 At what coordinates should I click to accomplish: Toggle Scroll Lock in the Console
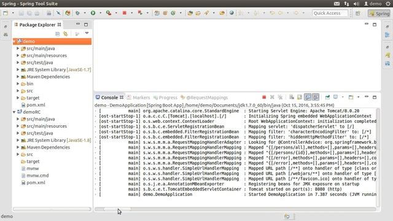tap(300, 97)
